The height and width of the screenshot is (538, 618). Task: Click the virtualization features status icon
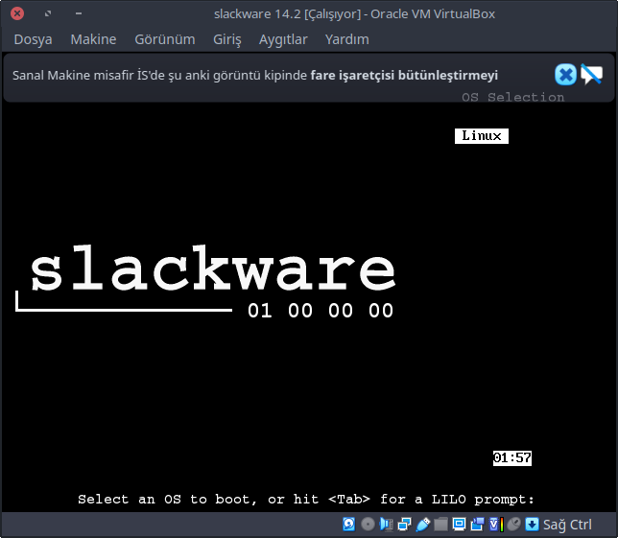tap(496, 525)
